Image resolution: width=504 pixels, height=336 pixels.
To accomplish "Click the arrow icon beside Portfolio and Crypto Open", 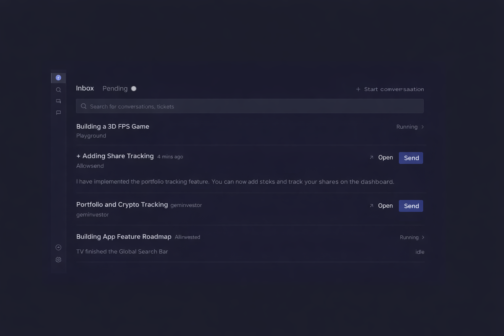I will [371, 206].
